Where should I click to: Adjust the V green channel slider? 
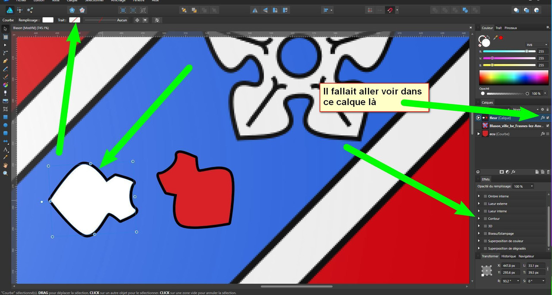509,58
